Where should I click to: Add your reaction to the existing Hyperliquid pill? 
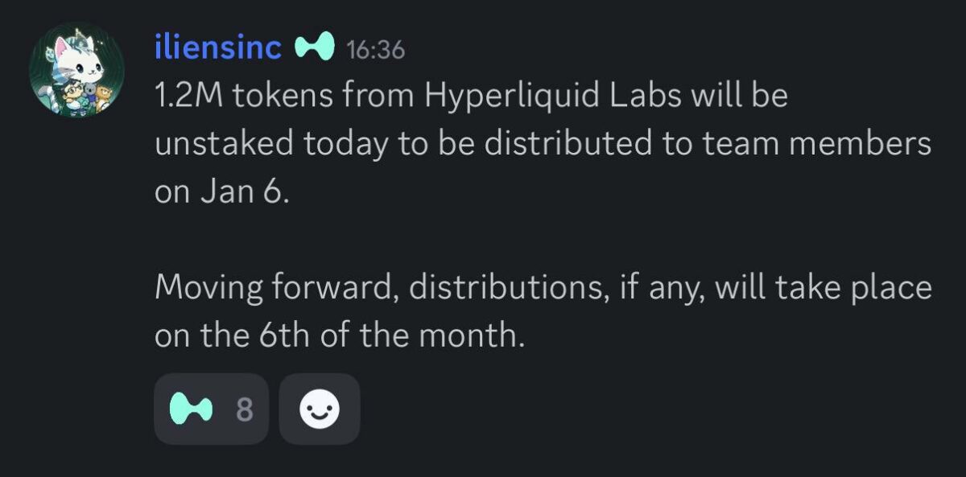(211, 409)
